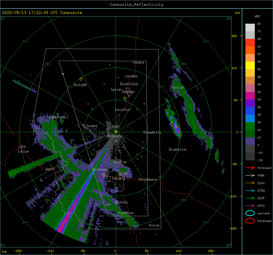Click the Banff label
The width and height of the screenshot is (273, 255).
click(x=50, y=169)
